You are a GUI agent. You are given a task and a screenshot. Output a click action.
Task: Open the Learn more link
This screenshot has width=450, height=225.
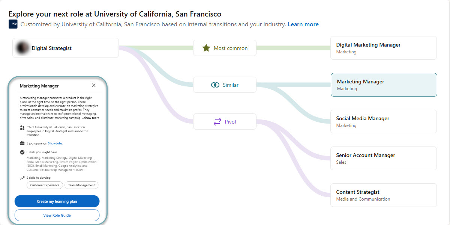(x=303, y=24)
